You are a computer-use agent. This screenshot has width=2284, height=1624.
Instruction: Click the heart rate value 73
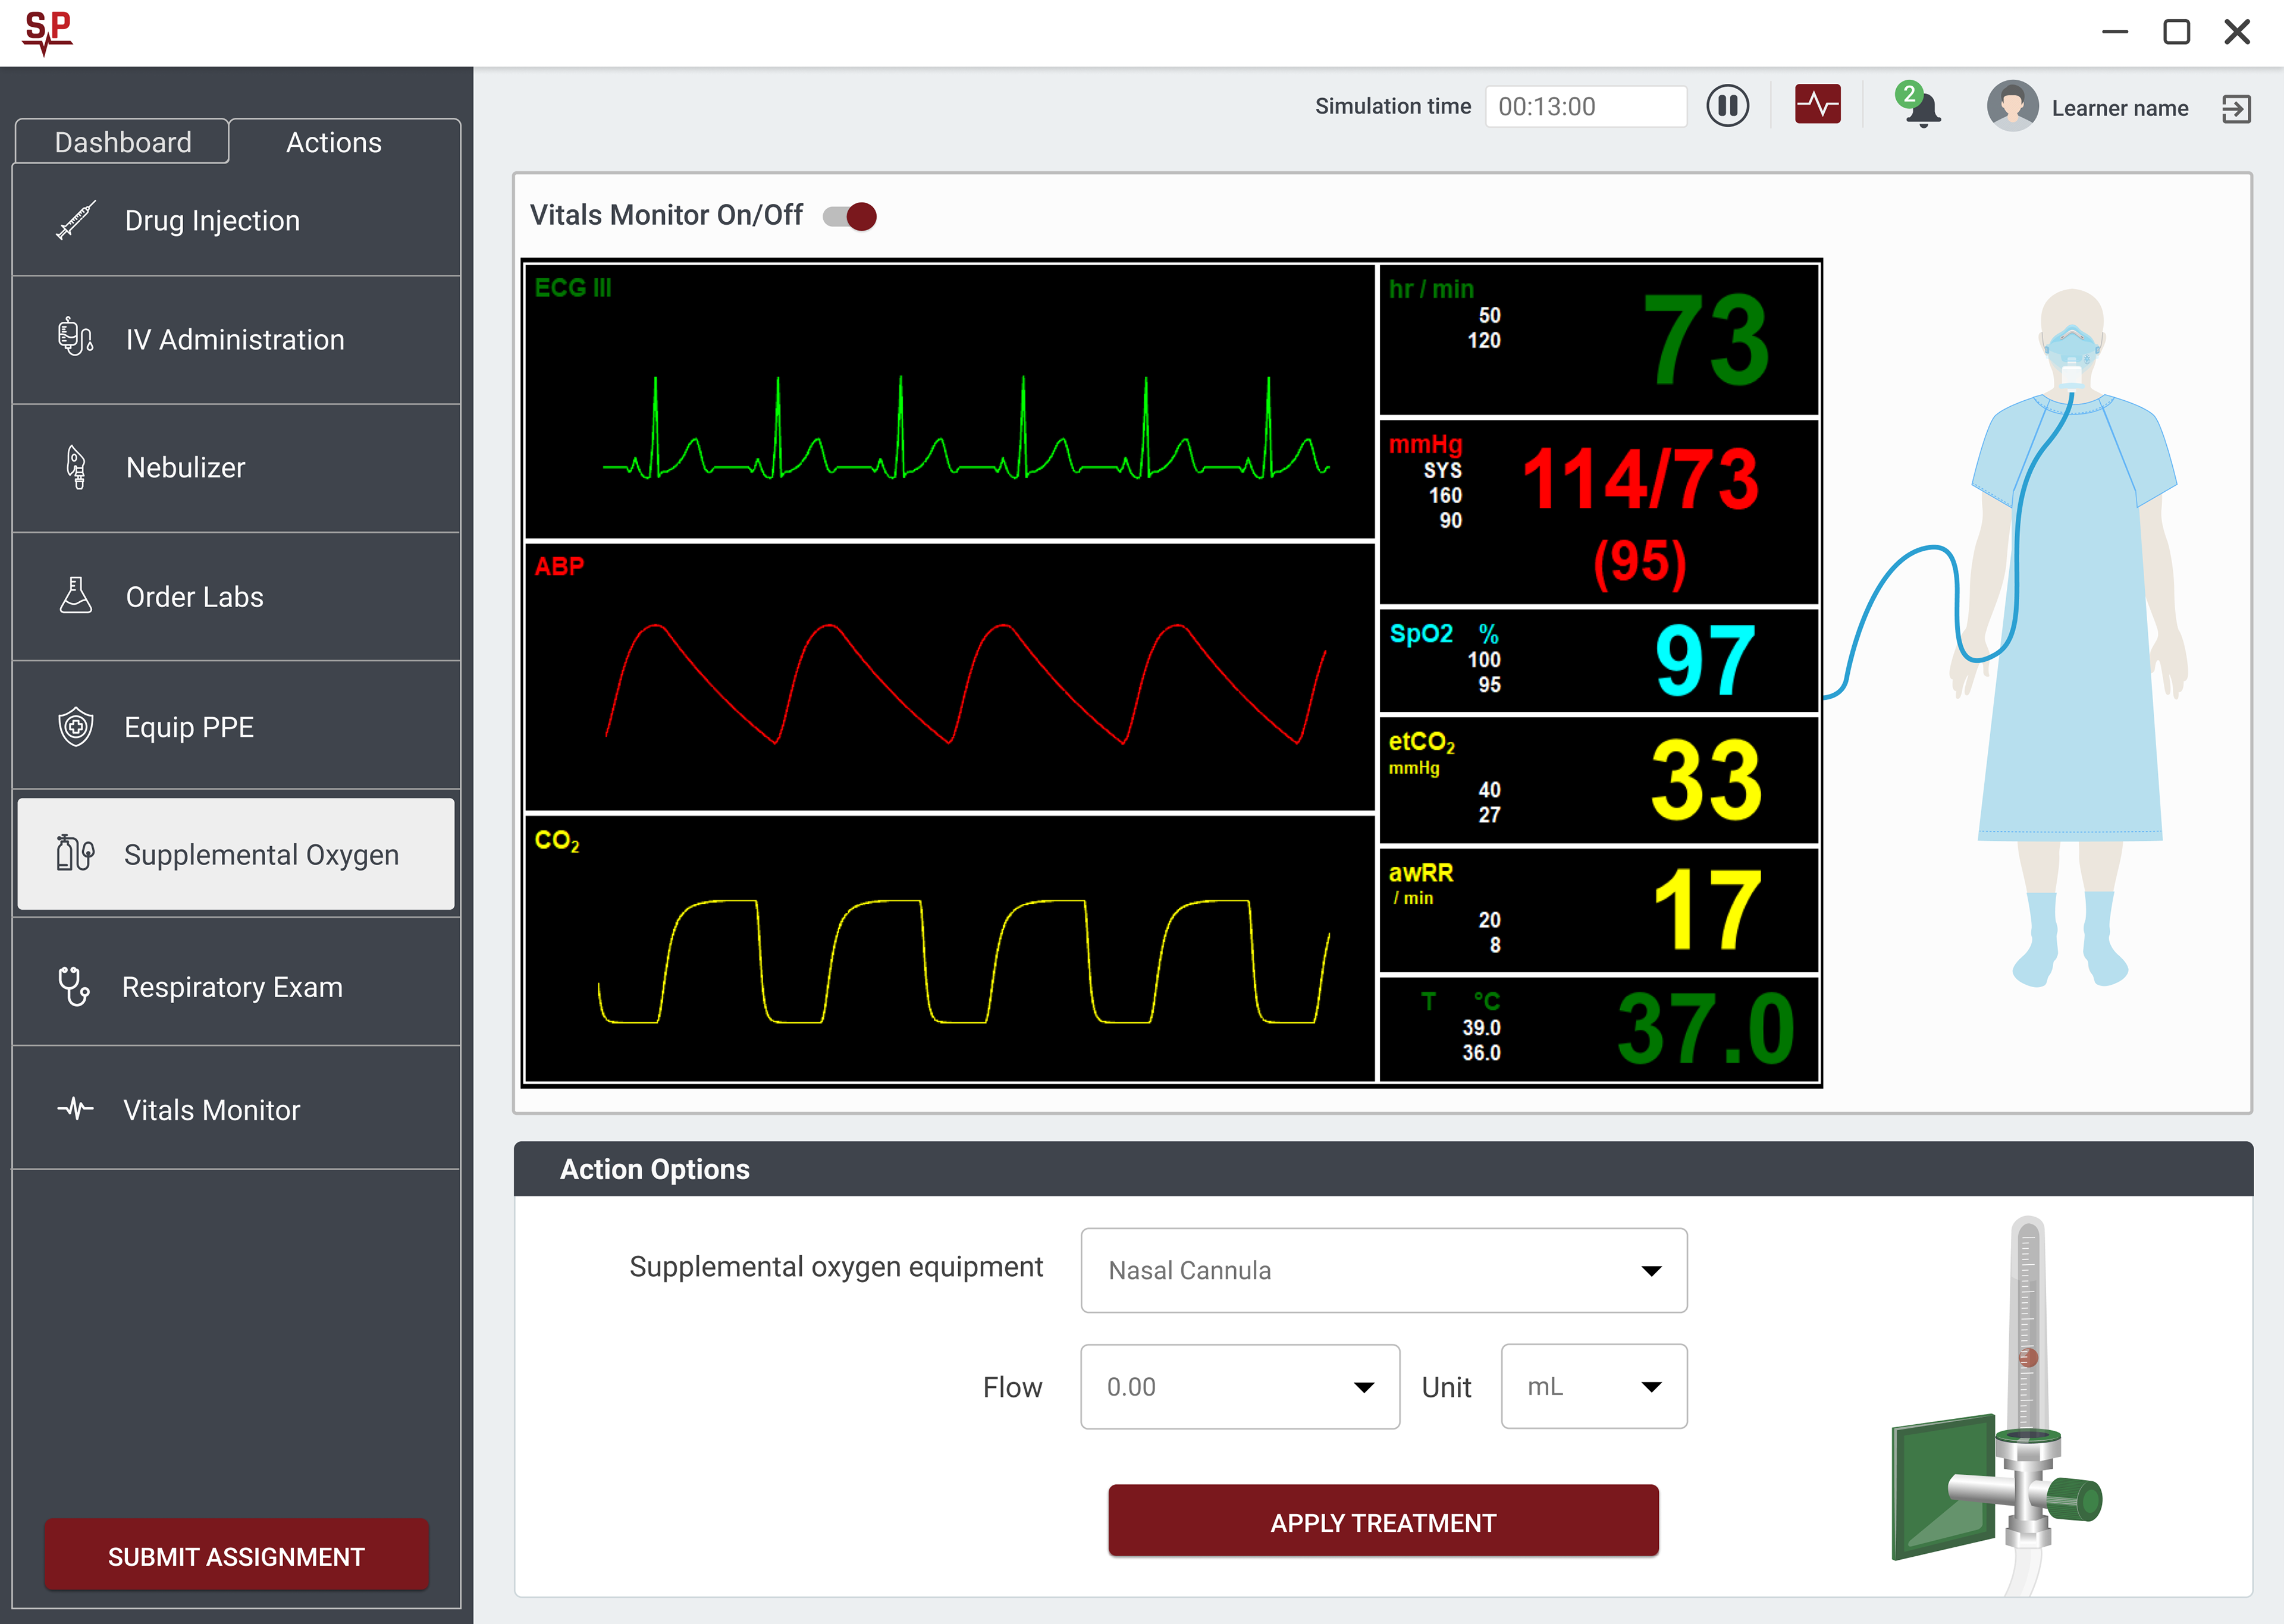click(x=1706, y=340)
